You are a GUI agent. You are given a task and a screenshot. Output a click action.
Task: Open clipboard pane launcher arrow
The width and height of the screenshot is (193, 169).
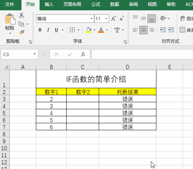30,42
